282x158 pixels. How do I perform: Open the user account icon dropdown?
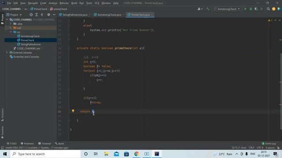(200, 9)
